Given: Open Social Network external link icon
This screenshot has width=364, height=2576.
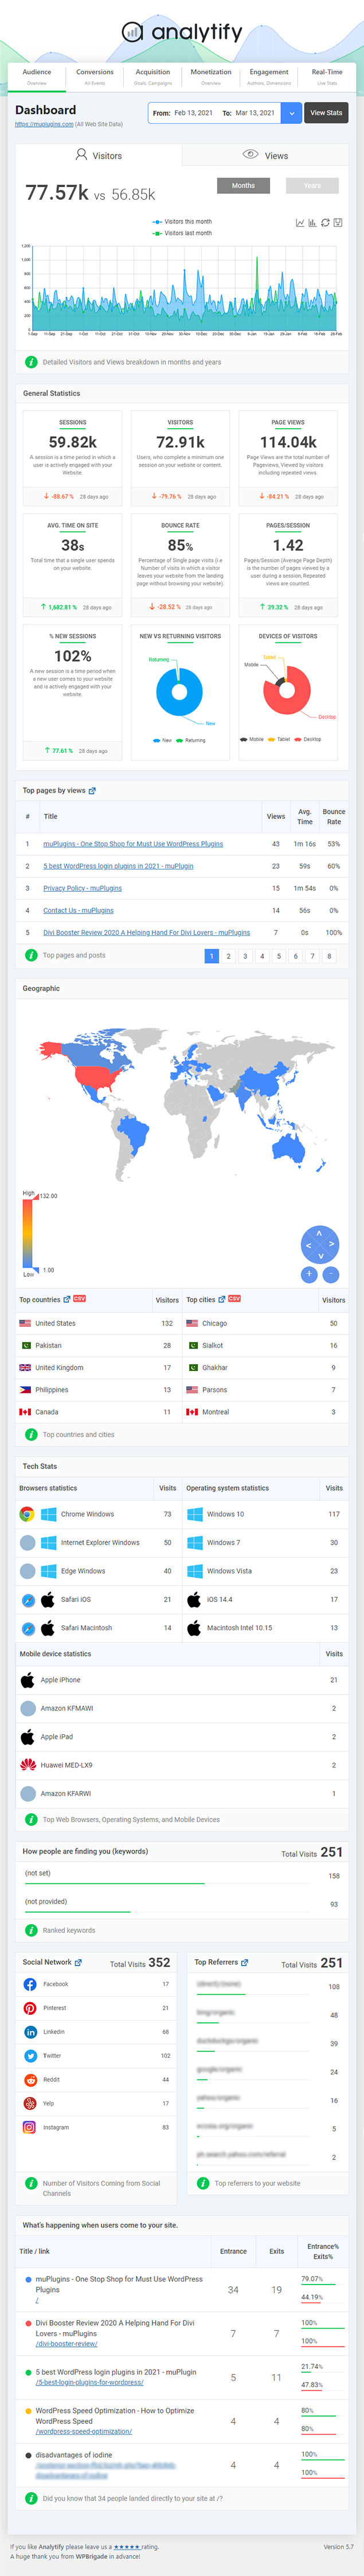Looking at the screenshot, I should 78,1962.
